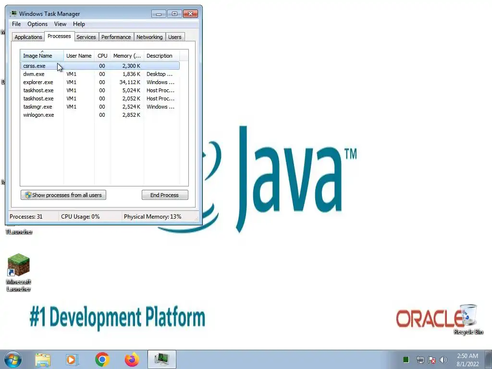Switch to the Services tab
The image size is (492, 369).
point(86,37)
